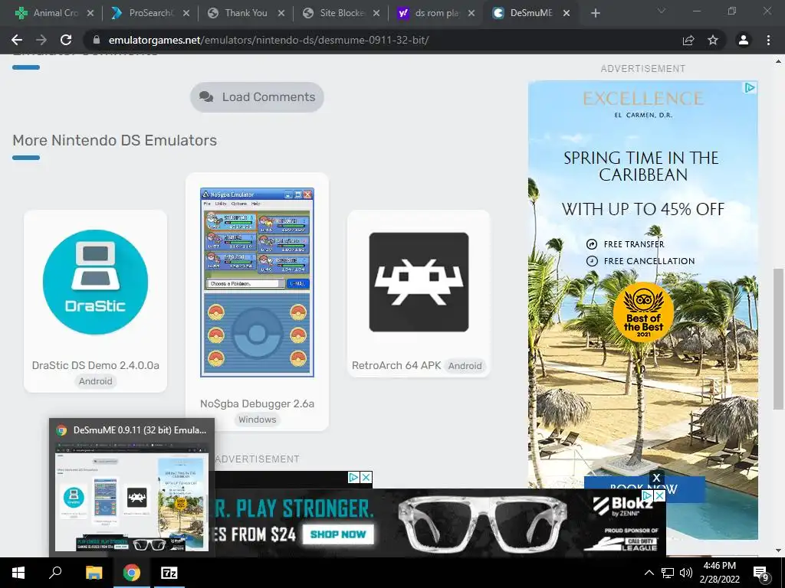The width and height of the screenshot is (785, 588).
Task: Click the AdChoices icon on Excellence ad
Action: pyautogui.click(x=750, y=88)
